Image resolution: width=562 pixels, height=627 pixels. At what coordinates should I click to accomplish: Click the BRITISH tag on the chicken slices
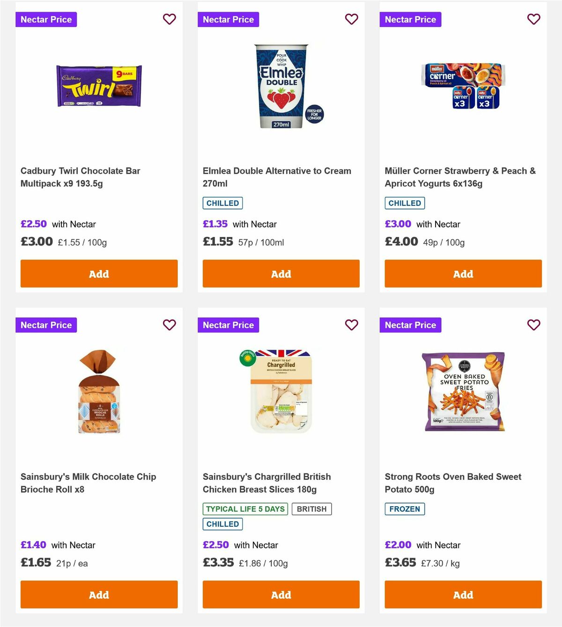pos(312,509)
